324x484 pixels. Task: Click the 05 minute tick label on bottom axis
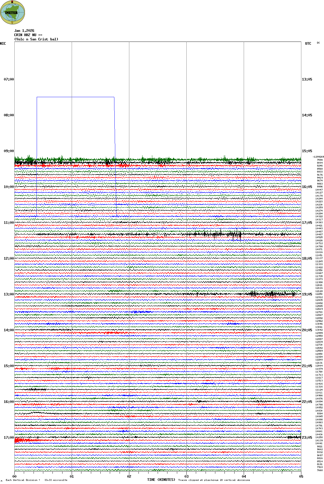[301, 477]
